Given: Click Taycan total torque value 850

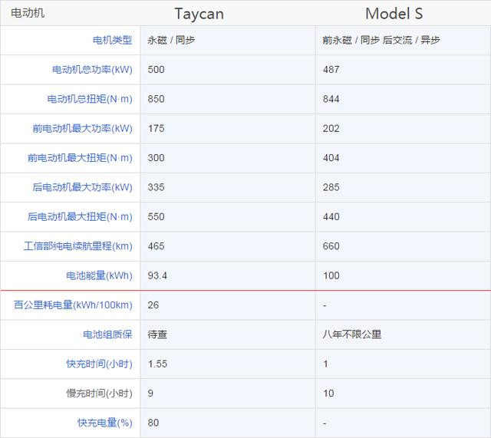Looking at the screenshot, I should coord(156,99).
